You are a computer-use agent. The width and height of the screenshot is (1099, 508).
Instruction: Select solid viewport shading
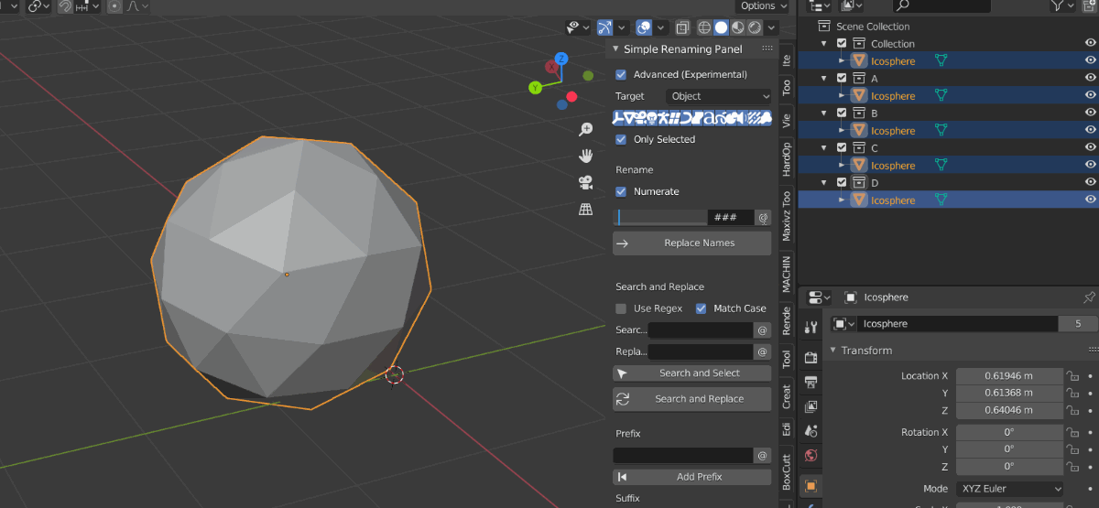[x=722, y=28]
